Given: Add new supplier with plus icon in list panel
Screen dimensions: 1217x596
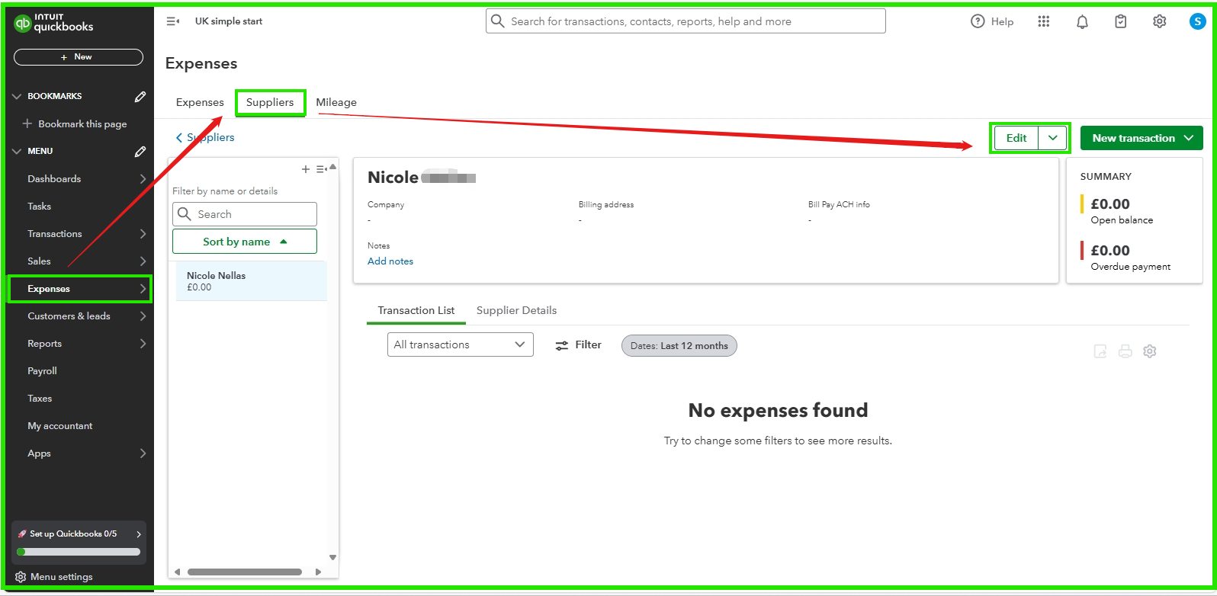Looking at the screenshot, I should pyautogui.click(x=306, y=169).
